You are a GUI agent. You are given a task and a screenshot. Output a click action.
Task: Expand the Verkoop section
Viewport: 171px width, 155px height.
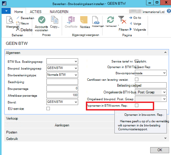(x=12, y=118)
